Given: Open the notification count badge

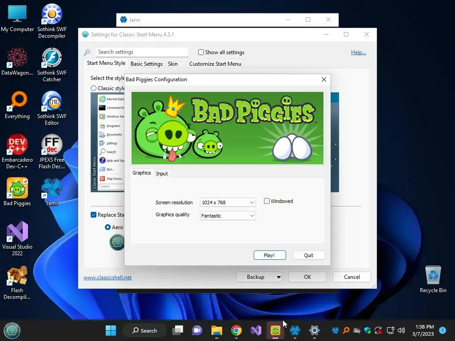Looking at the screenshot, I should (x=443, y=330).
